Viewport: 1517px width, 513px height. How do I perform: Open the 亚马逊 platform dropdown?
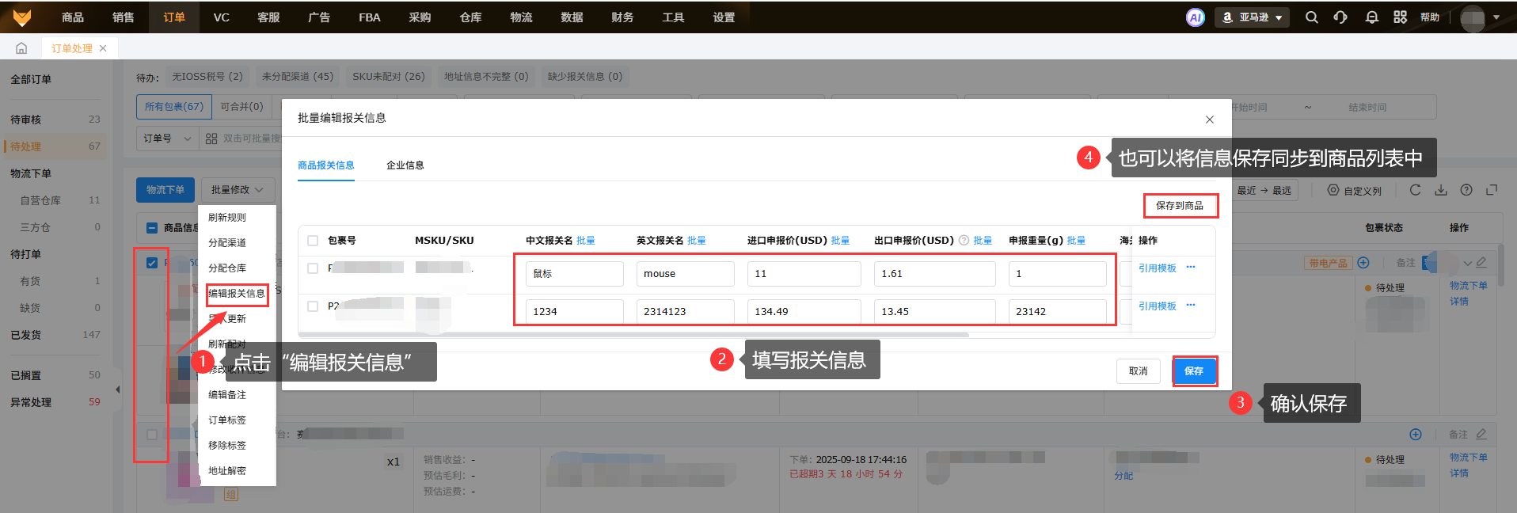coord(1253,17)
